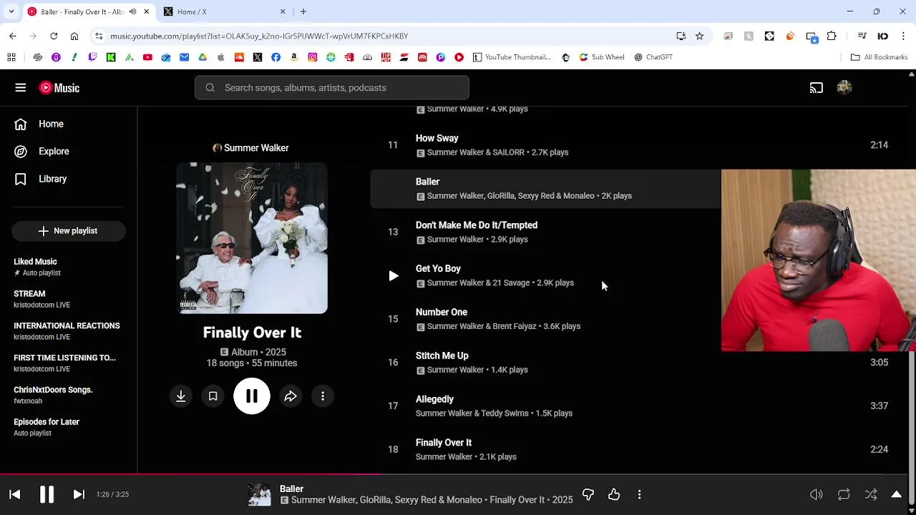The image size is (916, 515).
Task: Open album more-options three dots
Action: pos(323,396)
